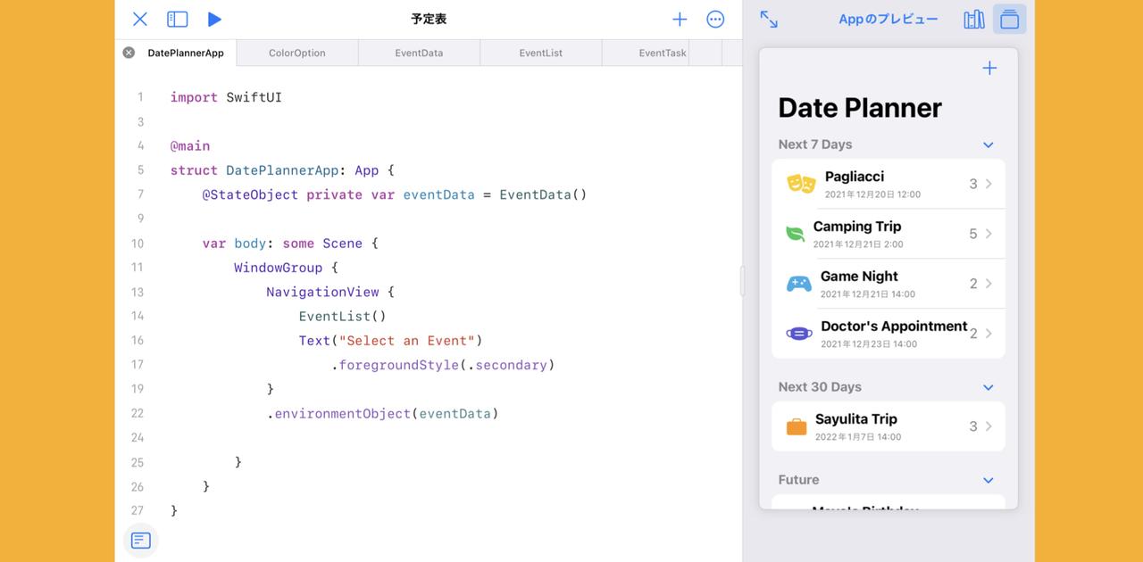Tap the pill icon on Doctor's Appointment
The width and height of the screenshot is (1143, 562).
point(798,333)
